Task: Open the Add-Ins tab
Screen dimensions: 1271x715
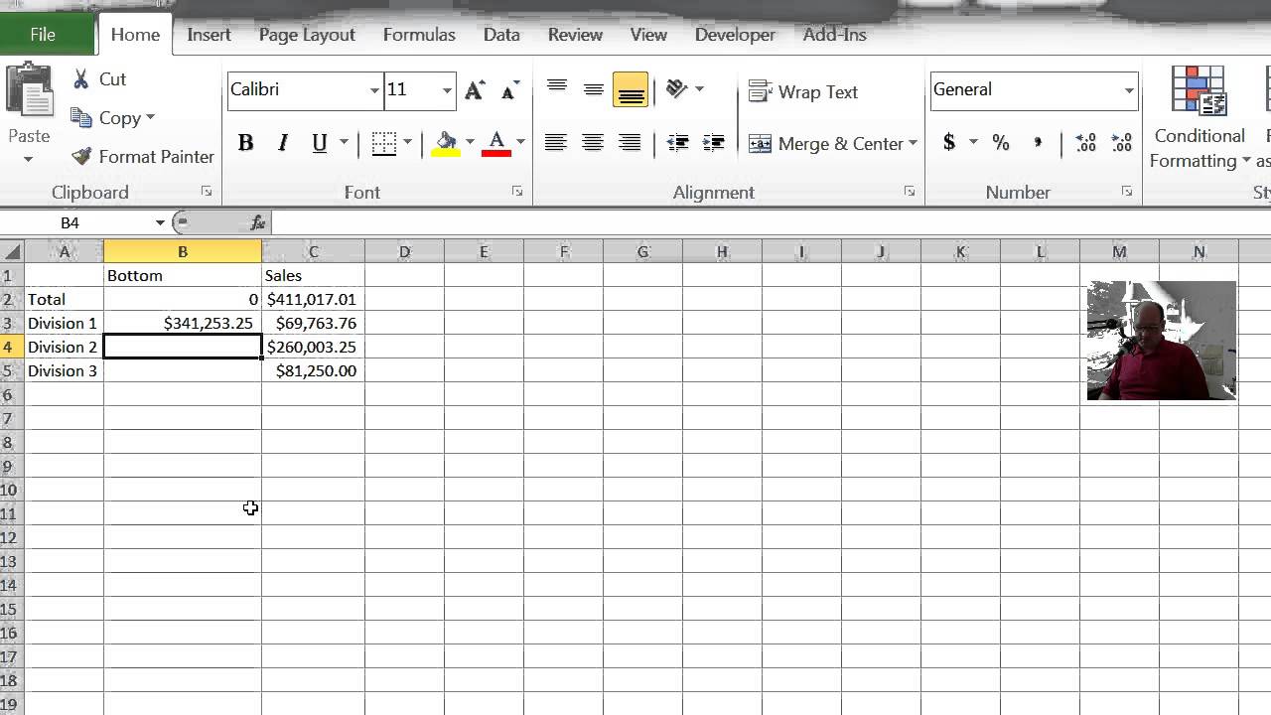Action: 835,35
